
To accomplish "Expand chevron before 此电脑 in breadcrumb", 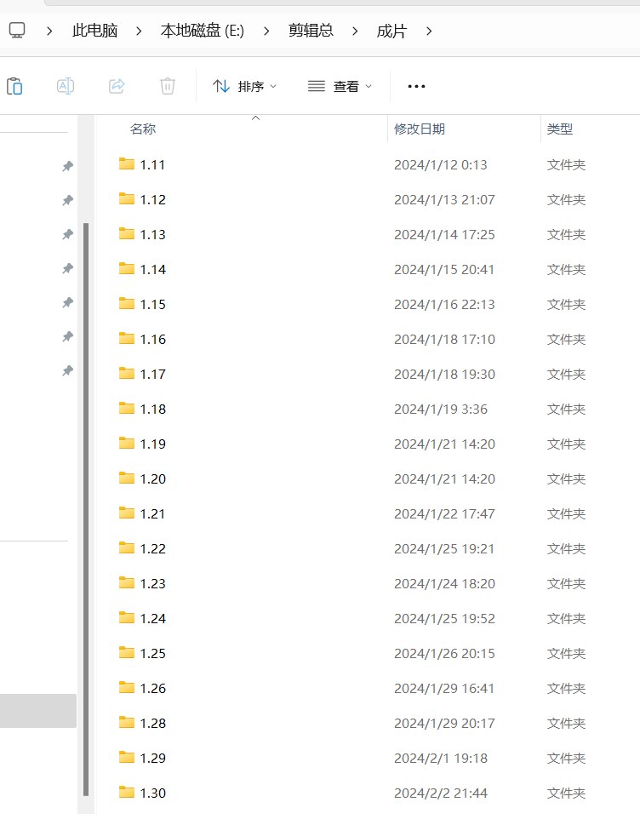I will coord(49,31).
